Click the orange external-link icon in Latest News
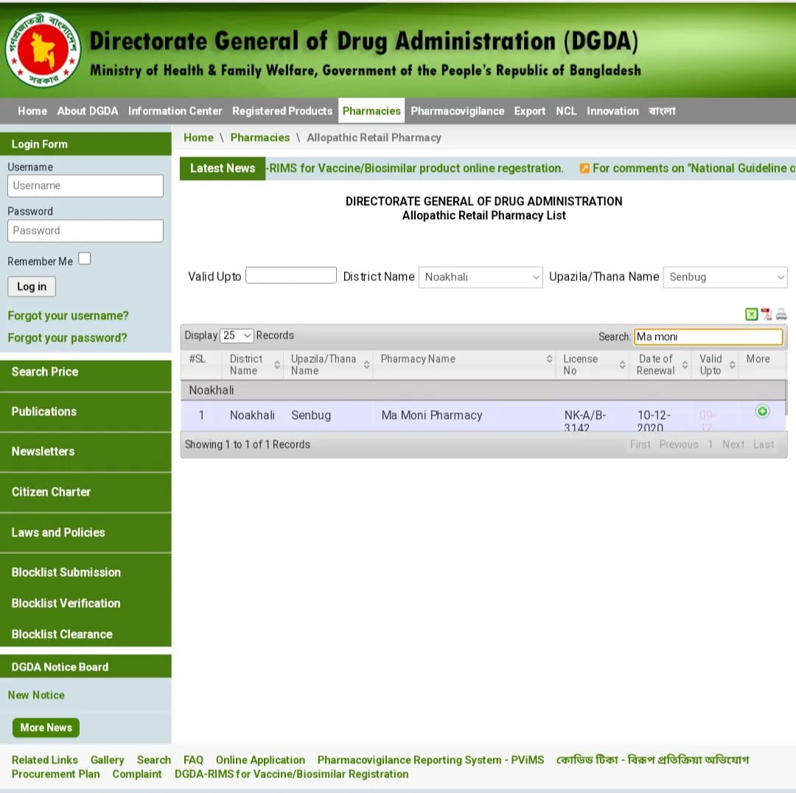The height and width of the screenshot is (793, 796). (x=584, y=168)
